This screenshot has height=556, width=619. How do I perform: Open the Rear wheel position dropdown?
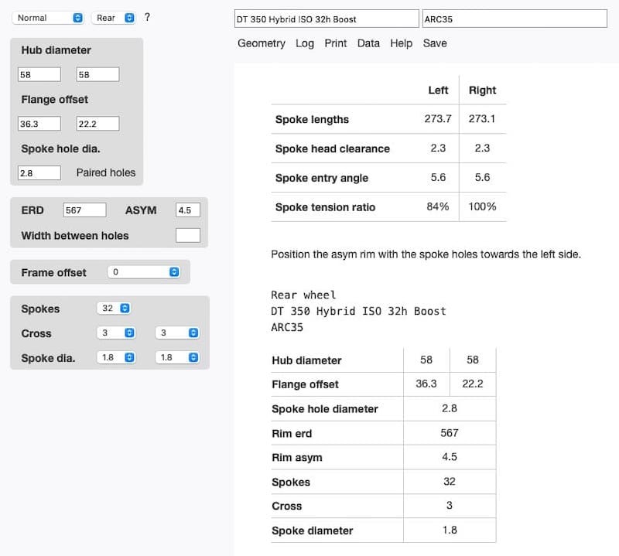pos(113,18)
